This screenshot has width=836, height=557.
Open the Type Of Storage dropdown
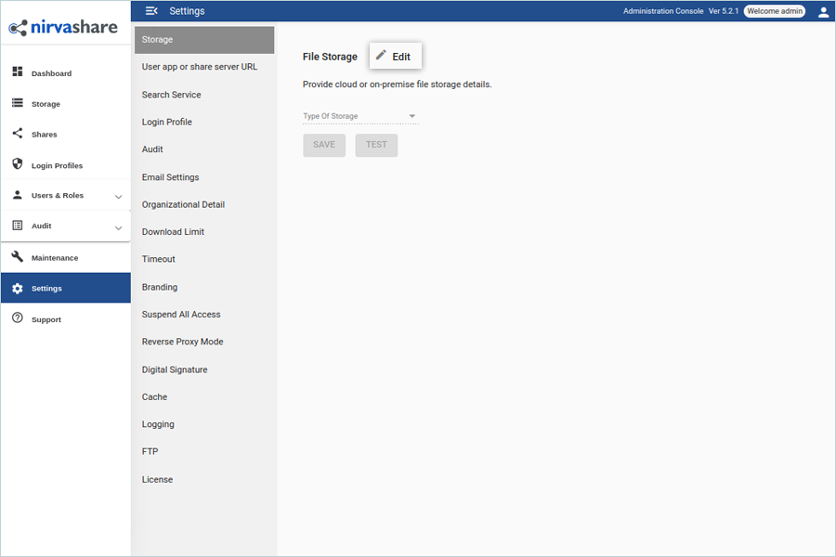point(360,116)
